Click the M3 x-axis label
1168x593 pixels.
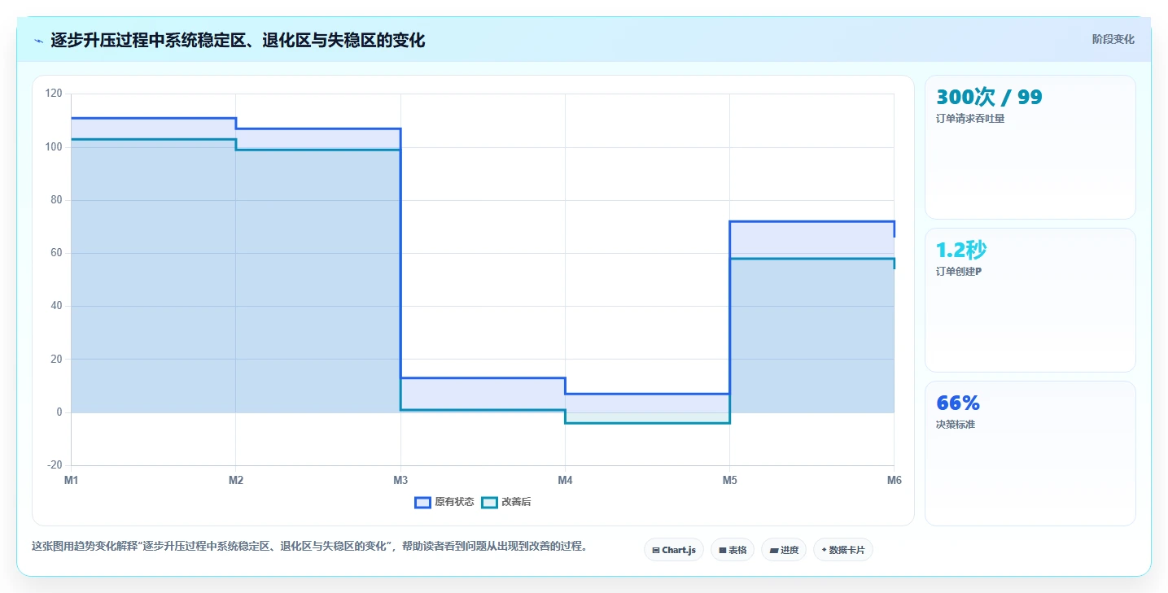point(400,480)
